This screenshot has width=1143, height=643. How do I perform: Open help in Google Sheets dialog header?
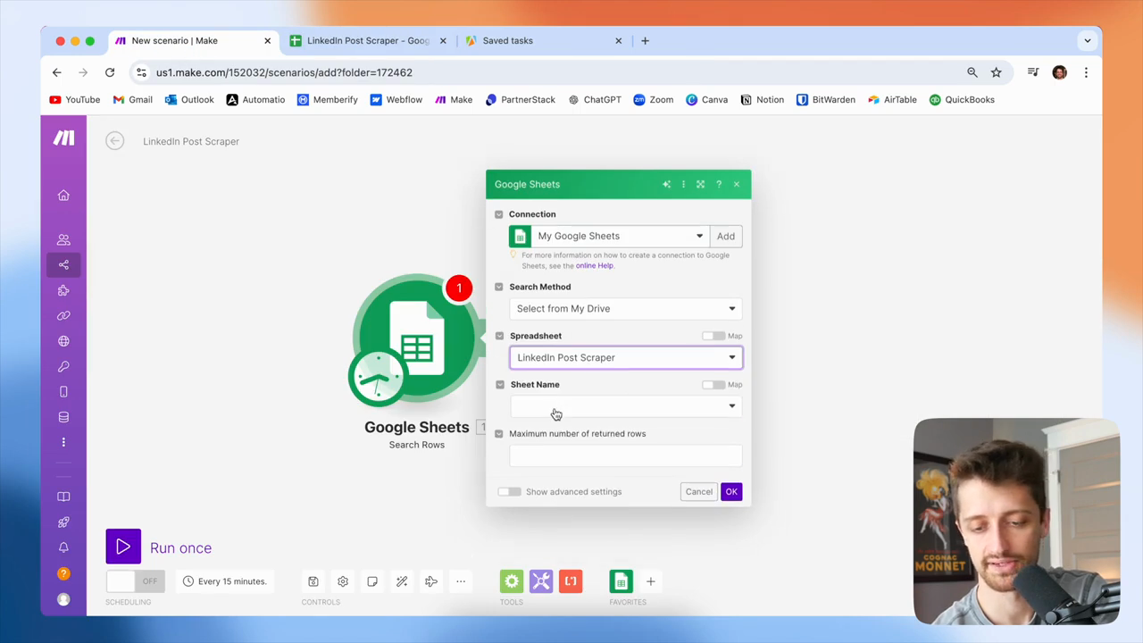click(719, 184)
